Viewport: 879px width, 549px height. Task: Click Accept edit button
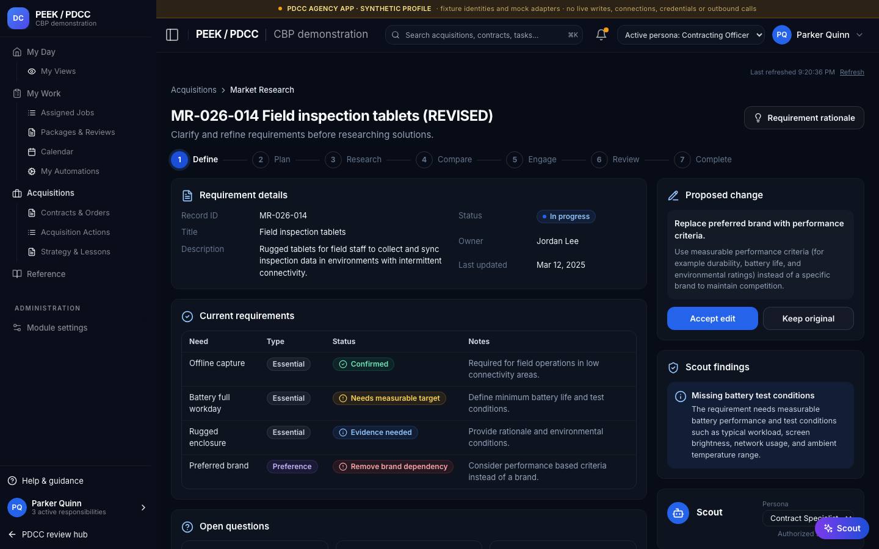pyautogui.click(x=712, y=318)
